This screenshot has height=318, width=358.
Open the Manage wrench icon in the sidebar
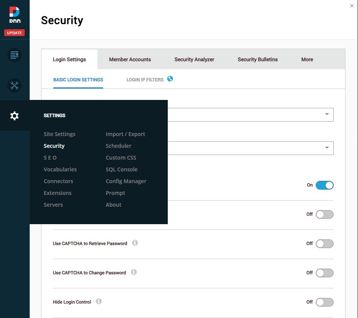14,85
